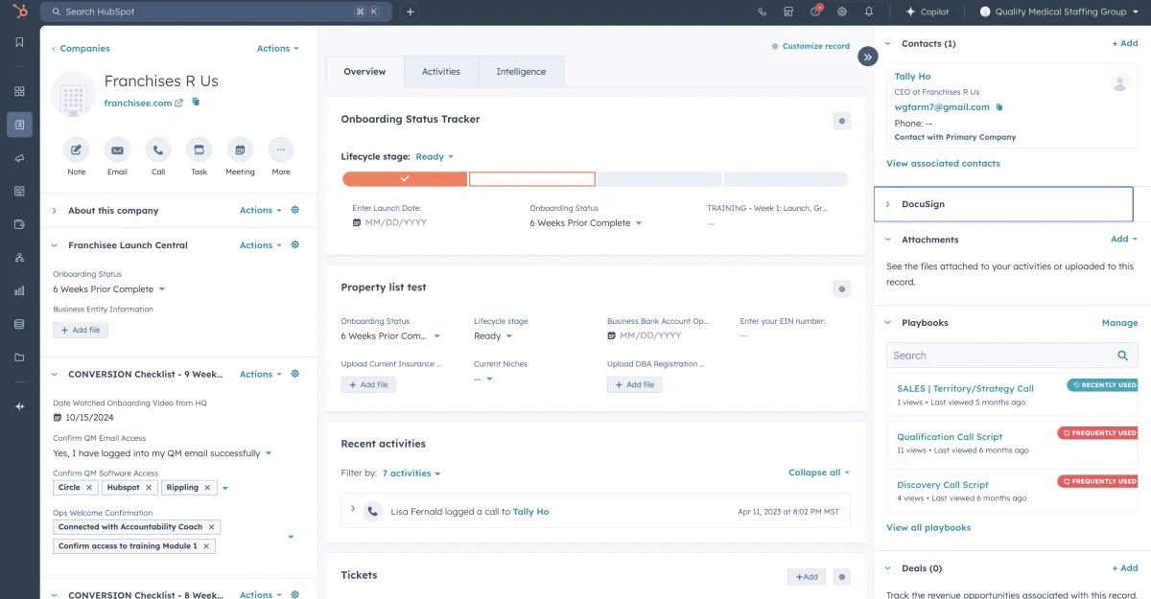This screenshot has width=1151, height=599.
Task: Open the Library folder icon in the sidebar
Action: click(19, 357)
